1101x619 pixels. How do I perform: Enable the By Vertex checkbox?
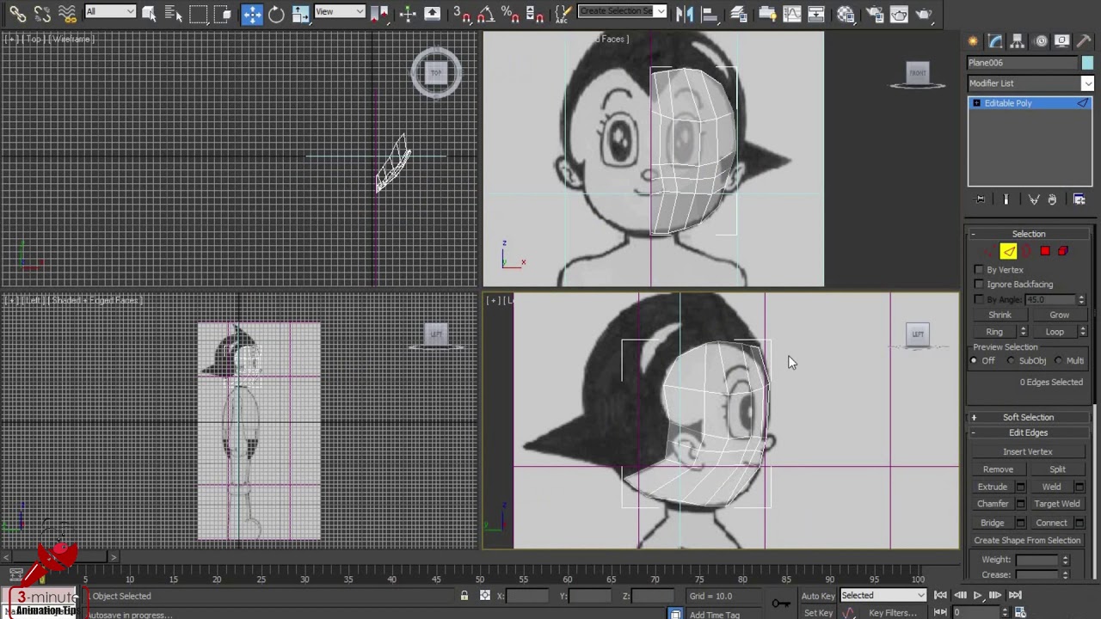979,270
